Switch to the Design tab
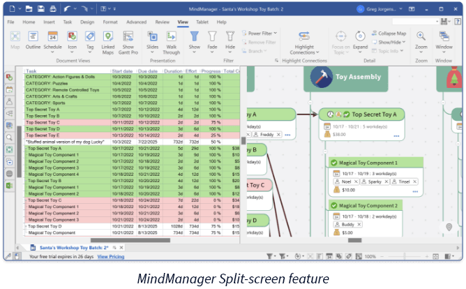466x289 pixels. [87, 22]
